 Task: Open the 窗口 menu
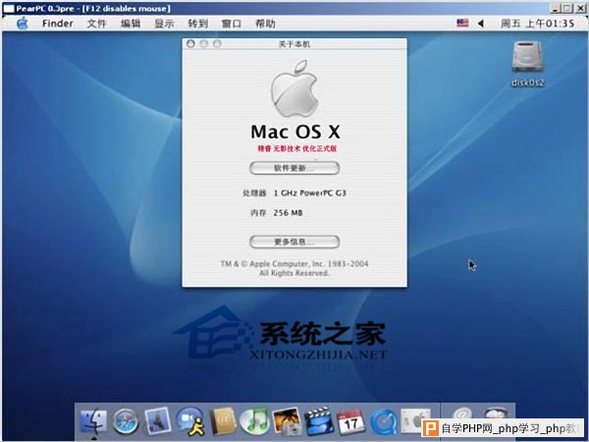(x=232, y=24)
